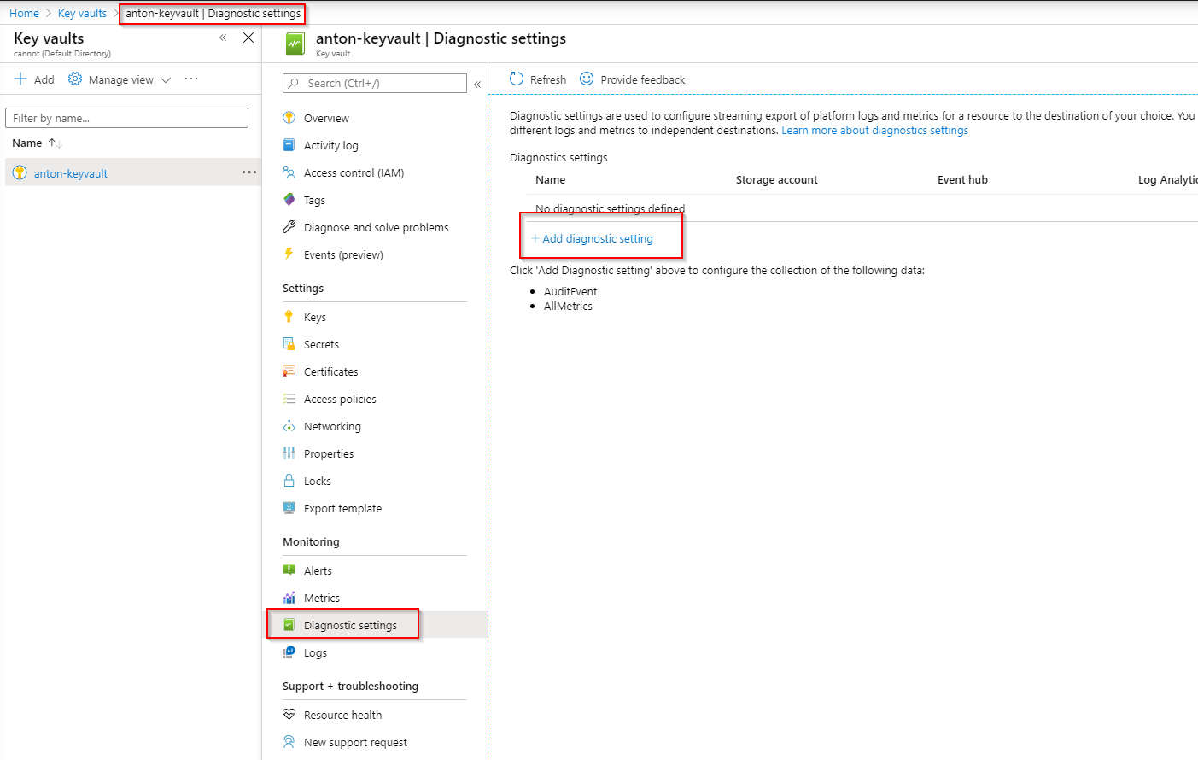This screenshot has height=760, width=1198.
Task: Click the Export template icon
Action: click(289, 508)
